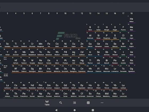This screenshot has width=149, height=112.
Task: Open the Dysprosium (Dy) element
Action: coord(82,86)
